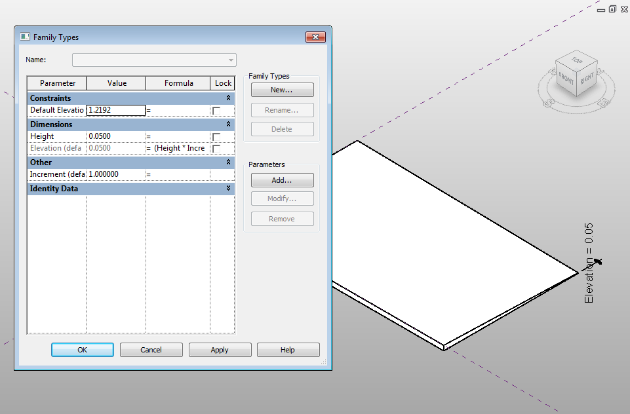Click the Elevation = 0.05 dimension label
This screenshot has height=414, width=630.
(589, 263)
